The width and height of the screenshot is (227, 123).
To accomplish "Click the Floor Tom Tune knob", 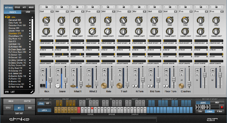I will coord(170,20).
